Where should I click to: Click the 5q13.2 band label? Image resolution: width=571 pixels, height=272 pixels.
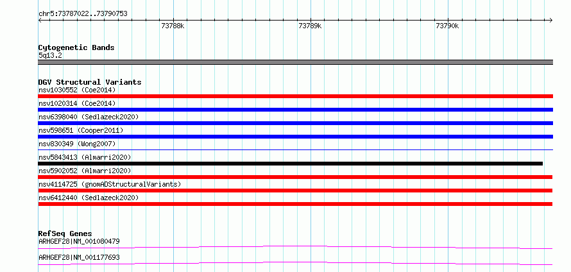pos(50,55)
